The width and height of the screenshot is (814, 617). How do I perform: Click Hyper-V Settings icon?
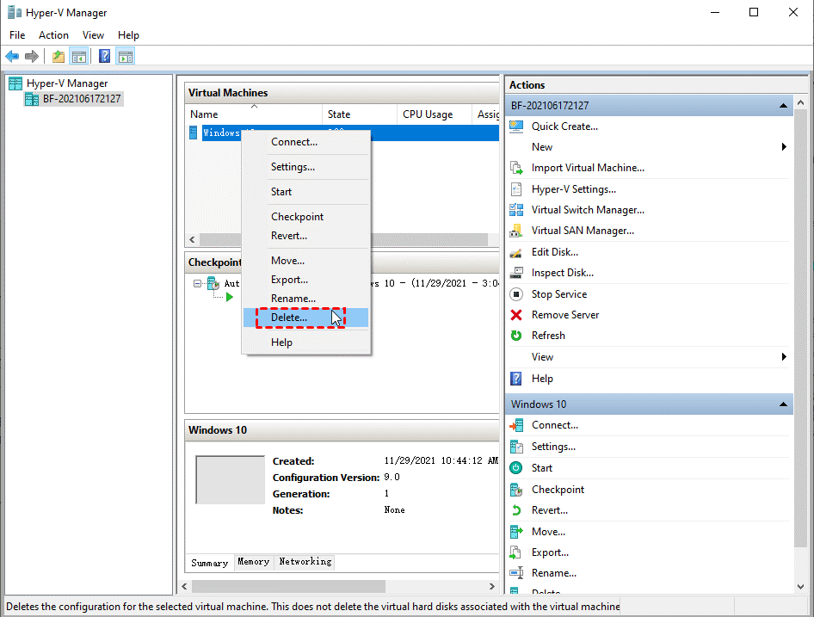516,189
